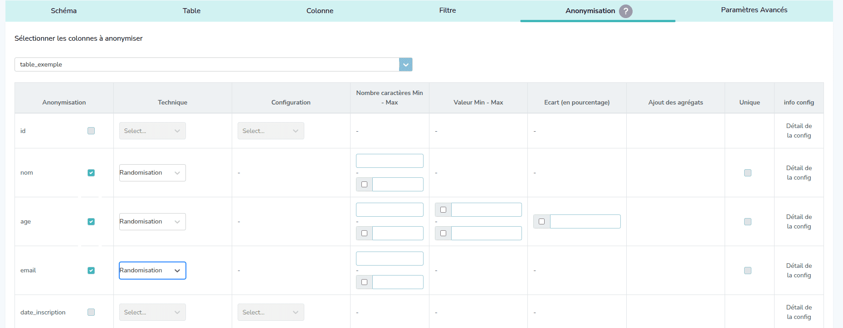Enable anonymisation for id column
Screen dimensions: 843x328
tap(91, 131)
